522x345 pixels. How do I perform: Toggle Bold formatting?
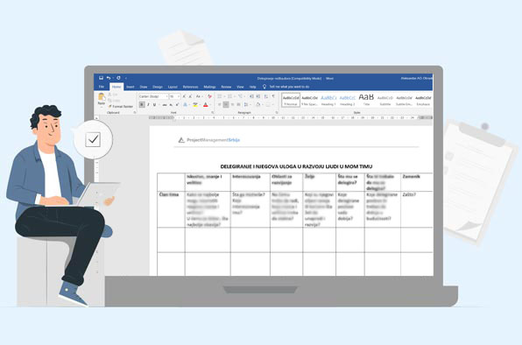tap(142, 105)
